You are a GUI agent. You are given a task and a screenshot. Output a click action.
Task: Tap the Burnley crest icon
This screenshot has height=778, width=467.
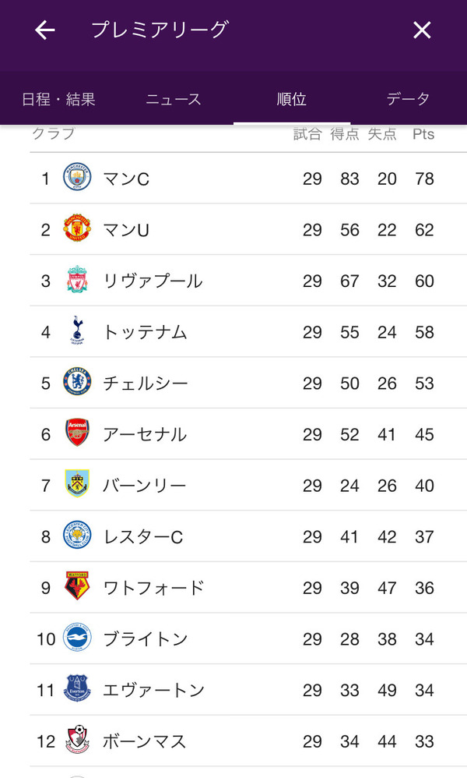[77, 485]
